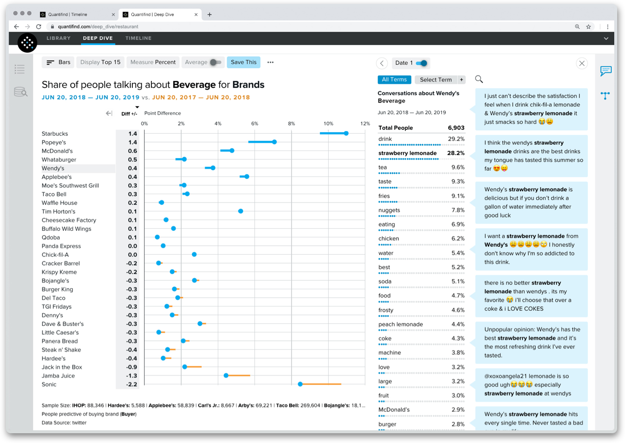Viewport: 625px width, 443px height.
Task: Open the connections tool in right sidebar
Action: click(605, 96)
